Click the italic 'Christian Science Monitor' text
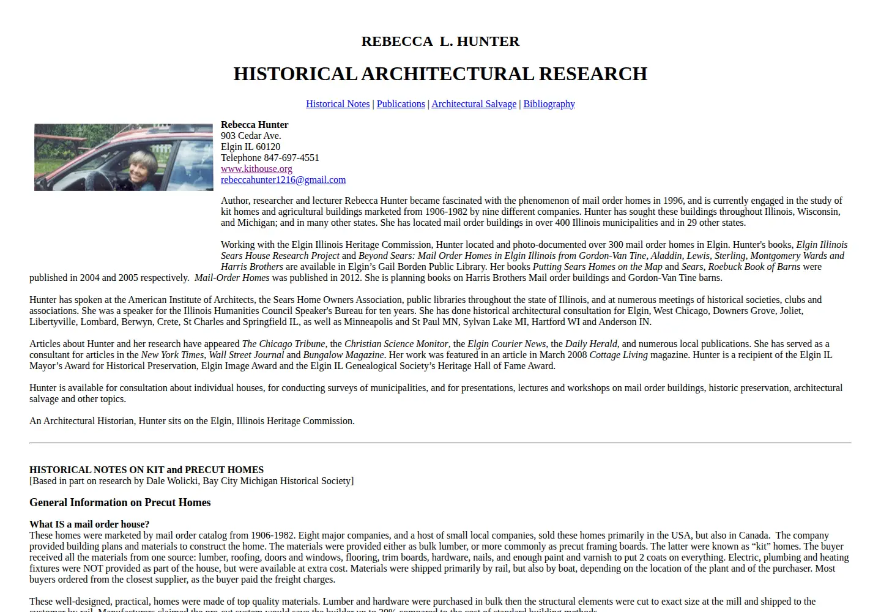The height and width of the screenshot is (612, 881). pyautogui.click(x=397, y=344)
